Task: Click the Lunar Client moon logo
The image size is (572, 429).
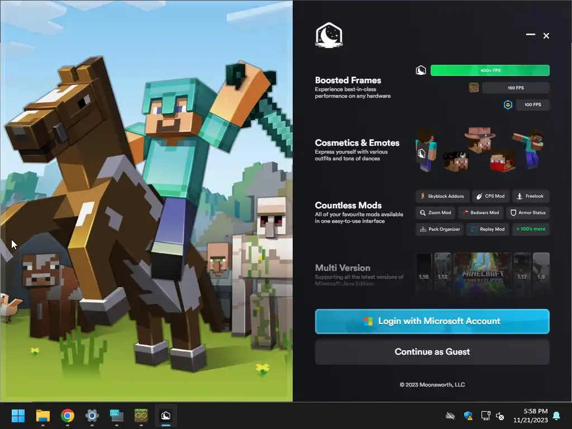Action: [x=328, y=35]
